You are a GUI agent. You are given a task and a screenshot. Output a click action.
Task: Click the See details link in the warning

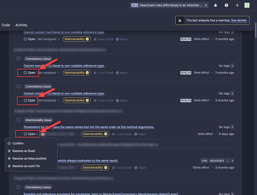(239, 20)
